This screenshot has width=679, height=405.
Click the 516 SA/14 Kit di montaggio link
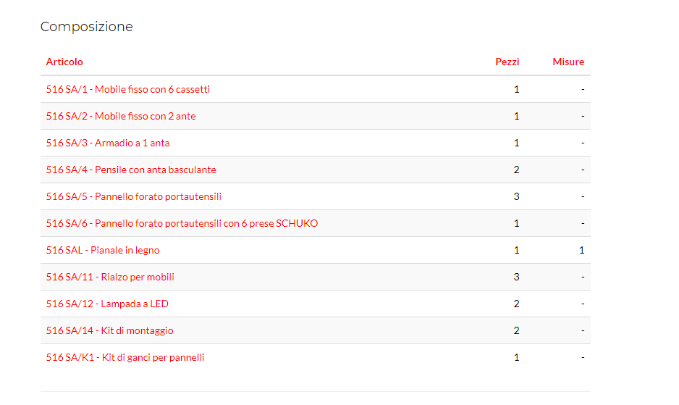(x=110, y=330)
